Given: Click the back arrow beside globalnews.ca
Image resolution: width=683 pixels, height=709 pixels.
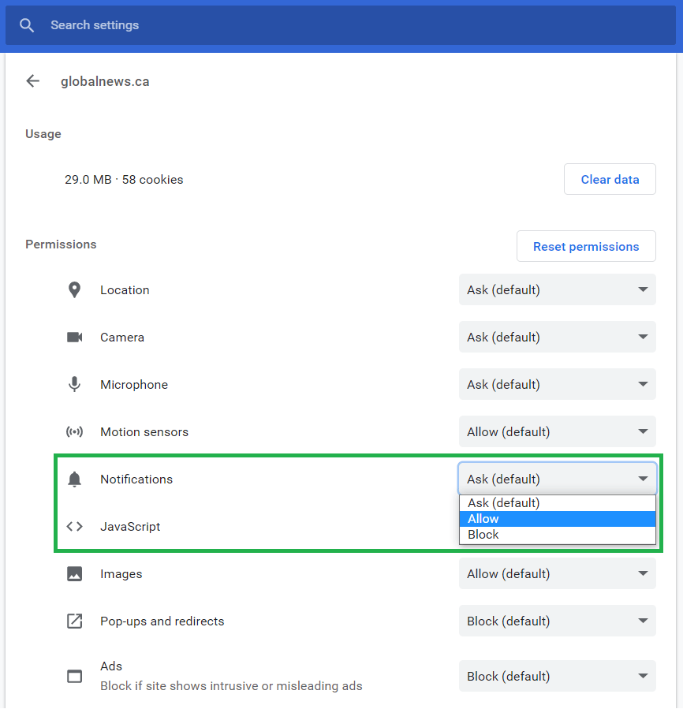Looking at the screenshot, I should (x=32, y=81).
